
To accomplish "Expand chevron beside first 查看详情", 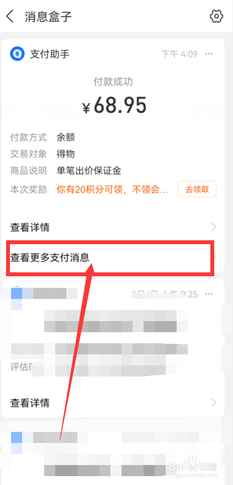I will tap(214, 228).
